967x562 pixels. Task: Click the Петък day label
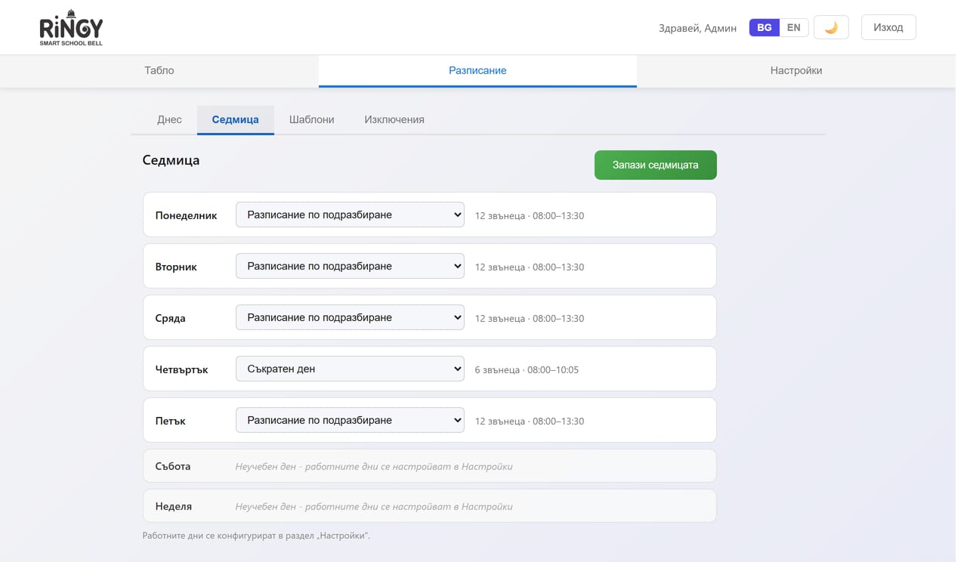(x=170, y=421)
